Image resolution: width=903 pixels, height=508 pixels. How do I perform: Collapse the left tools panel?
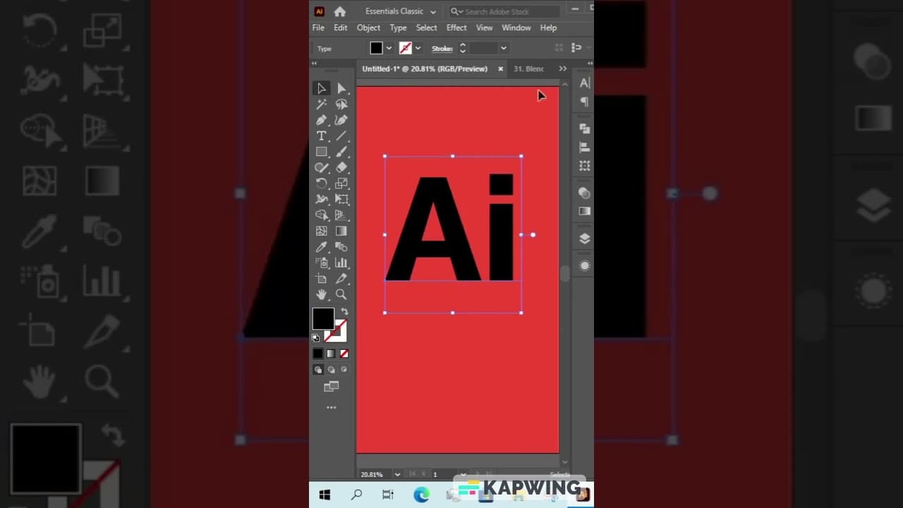pos(315,63)
